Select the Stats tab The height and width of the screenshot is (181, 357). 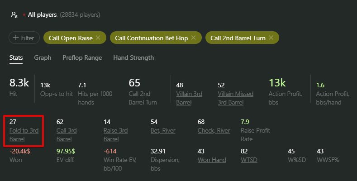(16, 57)
